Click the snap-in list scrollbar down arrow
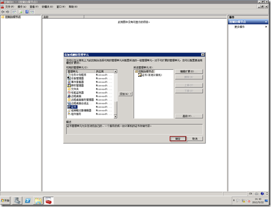 [x=116, y=117]
